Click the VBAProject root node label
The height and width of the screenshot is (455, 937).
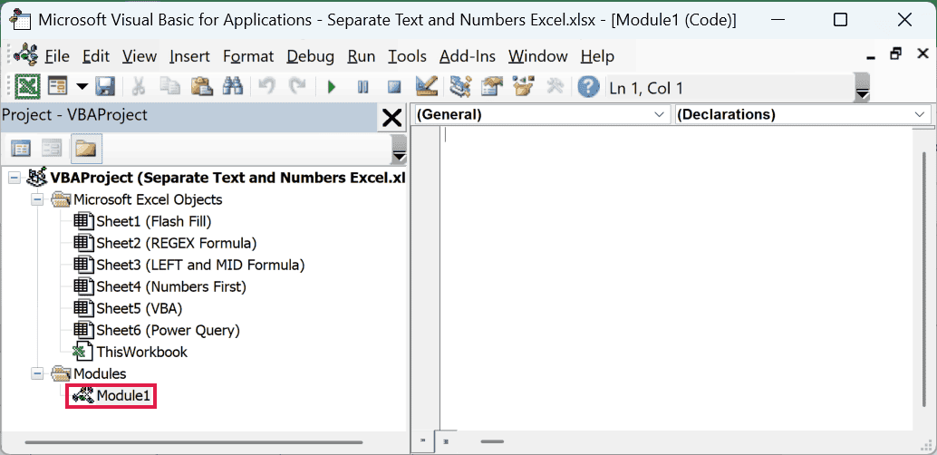pos(228,178)
